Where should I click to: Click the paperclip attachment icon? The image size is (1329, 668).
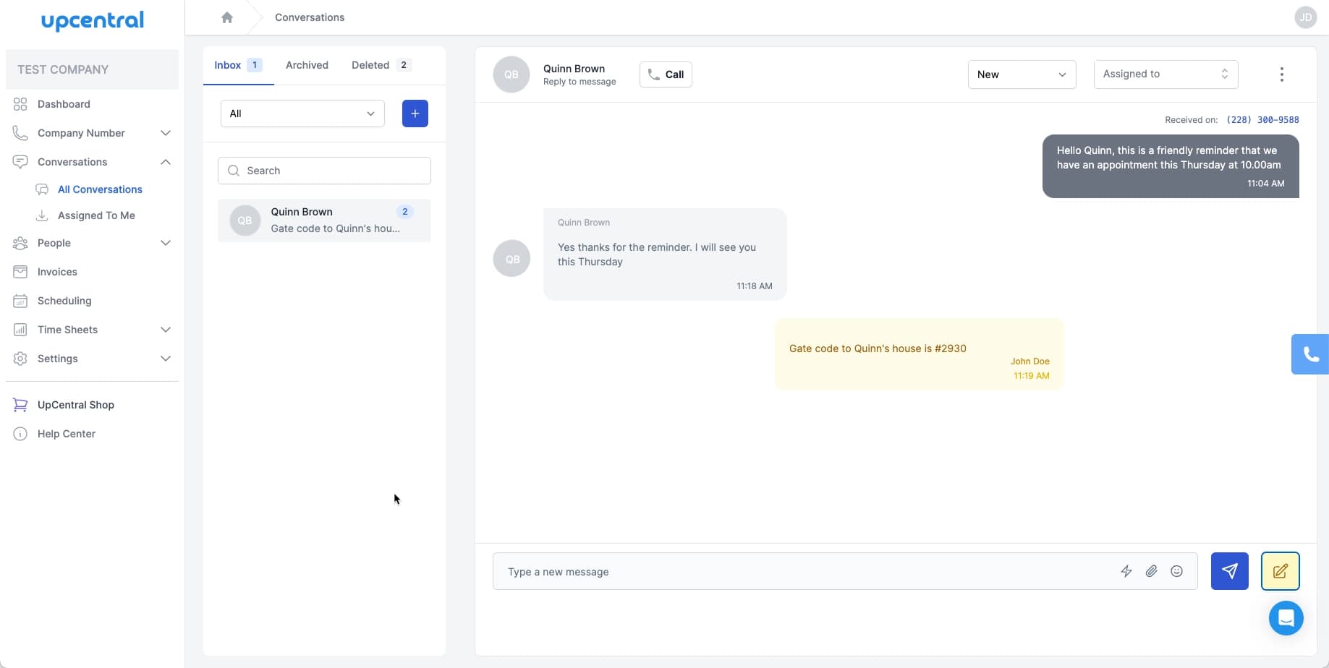[x=1152, y=571]
